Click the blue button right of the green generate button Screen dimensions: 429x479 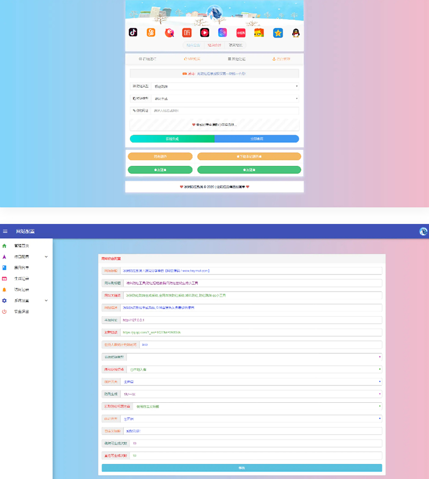(x=256, y=139)
